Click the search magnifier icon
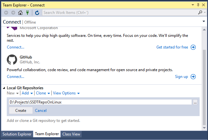The image size is (208, 140). [200, 13]
